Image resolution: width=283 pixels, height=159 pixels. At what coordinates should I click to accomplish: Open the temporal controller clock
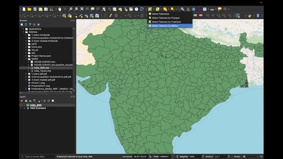pos(137,9)
